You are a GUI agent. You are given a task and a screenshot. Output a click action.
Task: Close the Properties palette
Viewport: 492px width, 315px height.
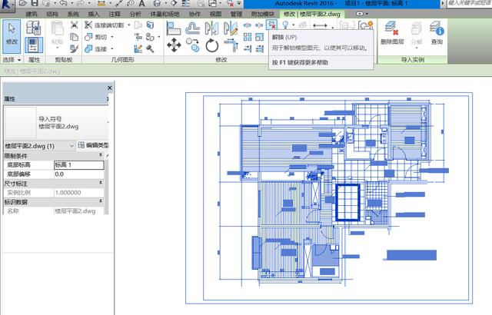(108, 88)
